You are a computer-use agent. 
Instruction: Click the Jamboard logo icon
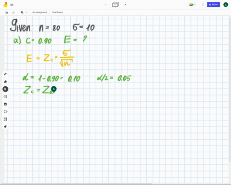5,5
